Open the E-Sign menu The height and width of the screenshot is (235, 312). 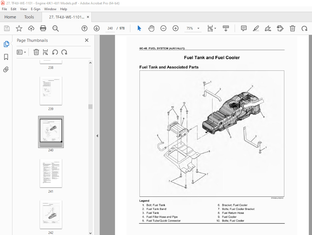point(35,9)
